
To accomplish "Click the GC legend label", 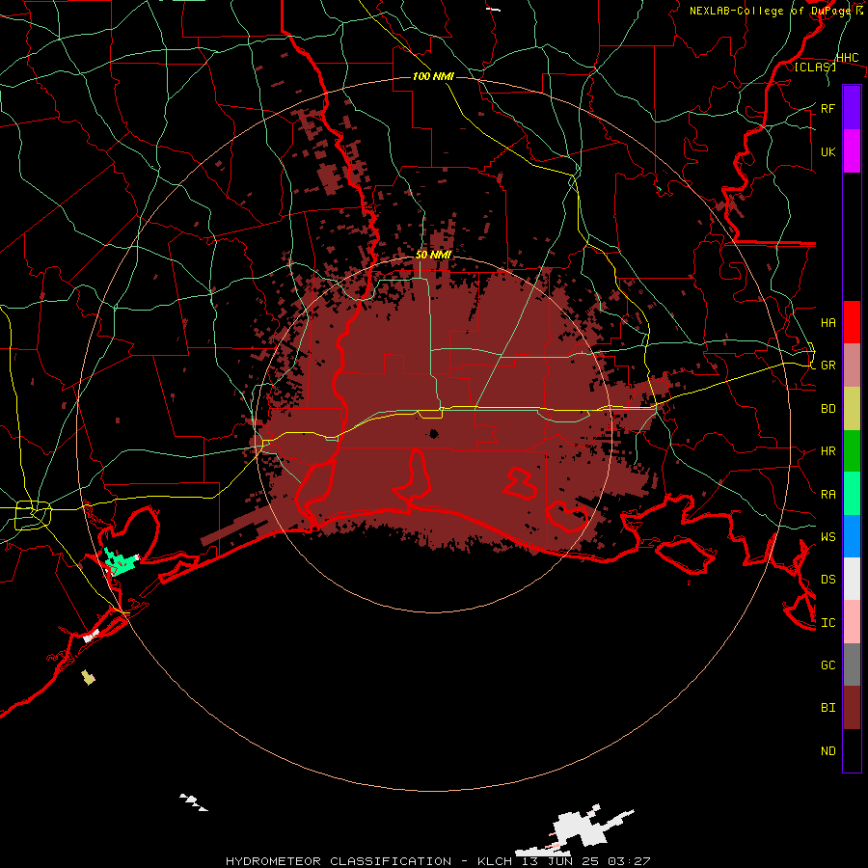I will point(828,665).
